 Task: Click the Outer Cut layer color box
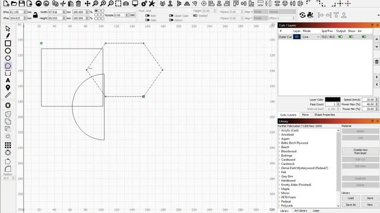297,37
